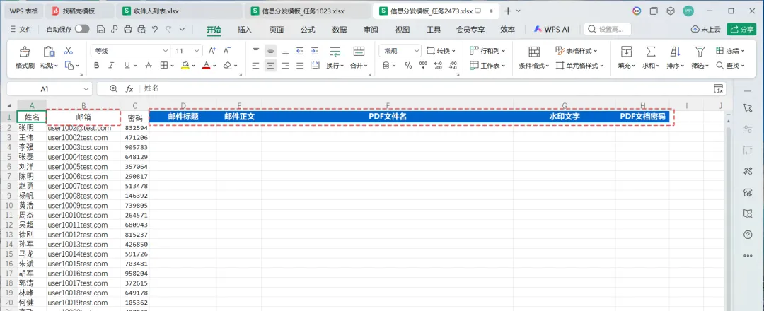Open the borders dropdown arrow
This screenshot has height=311, width=764.
[173, 66]
